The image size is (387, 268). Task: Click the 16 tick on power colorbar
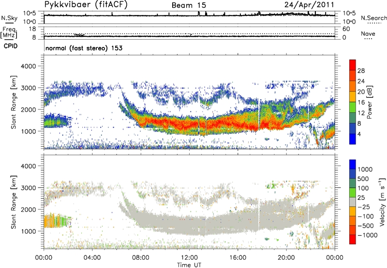click(x=361, y=103)
